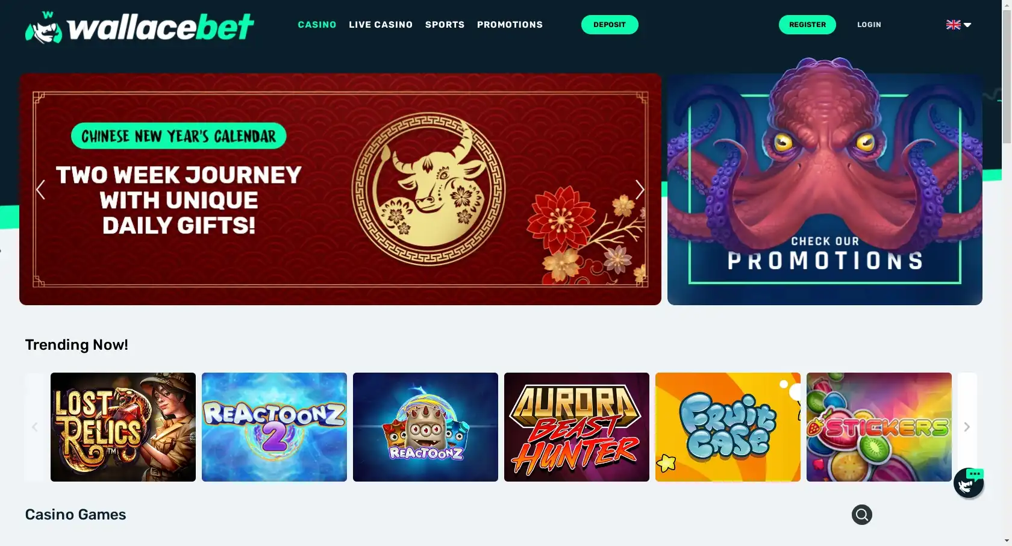Show previous trending games arrow
This screenshot has width=1012, height=546.
point(34,427)
